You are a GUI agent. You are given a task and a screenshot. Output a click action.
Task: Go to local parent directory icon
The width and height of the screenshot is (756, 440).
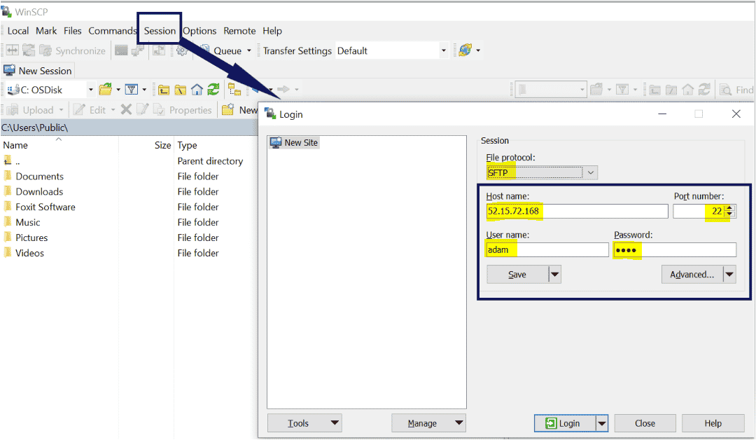tap(164, 90)
